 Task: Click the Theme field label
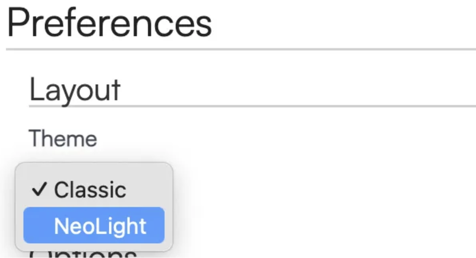coord(63,138)
